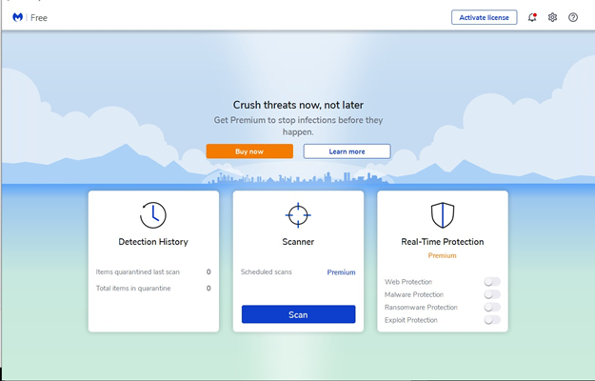Open Premium link beside Scheduled scans

pyautogui.click(x=341, y=272)
